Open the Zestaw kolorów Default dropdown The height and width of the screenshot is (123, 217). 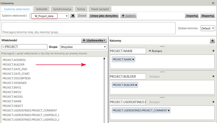208,28
